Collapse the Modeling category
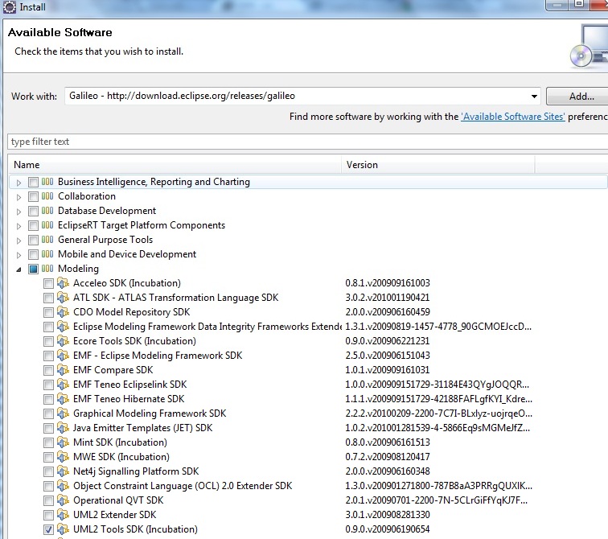The image size is (608, 539). click(x=18, y=269)
